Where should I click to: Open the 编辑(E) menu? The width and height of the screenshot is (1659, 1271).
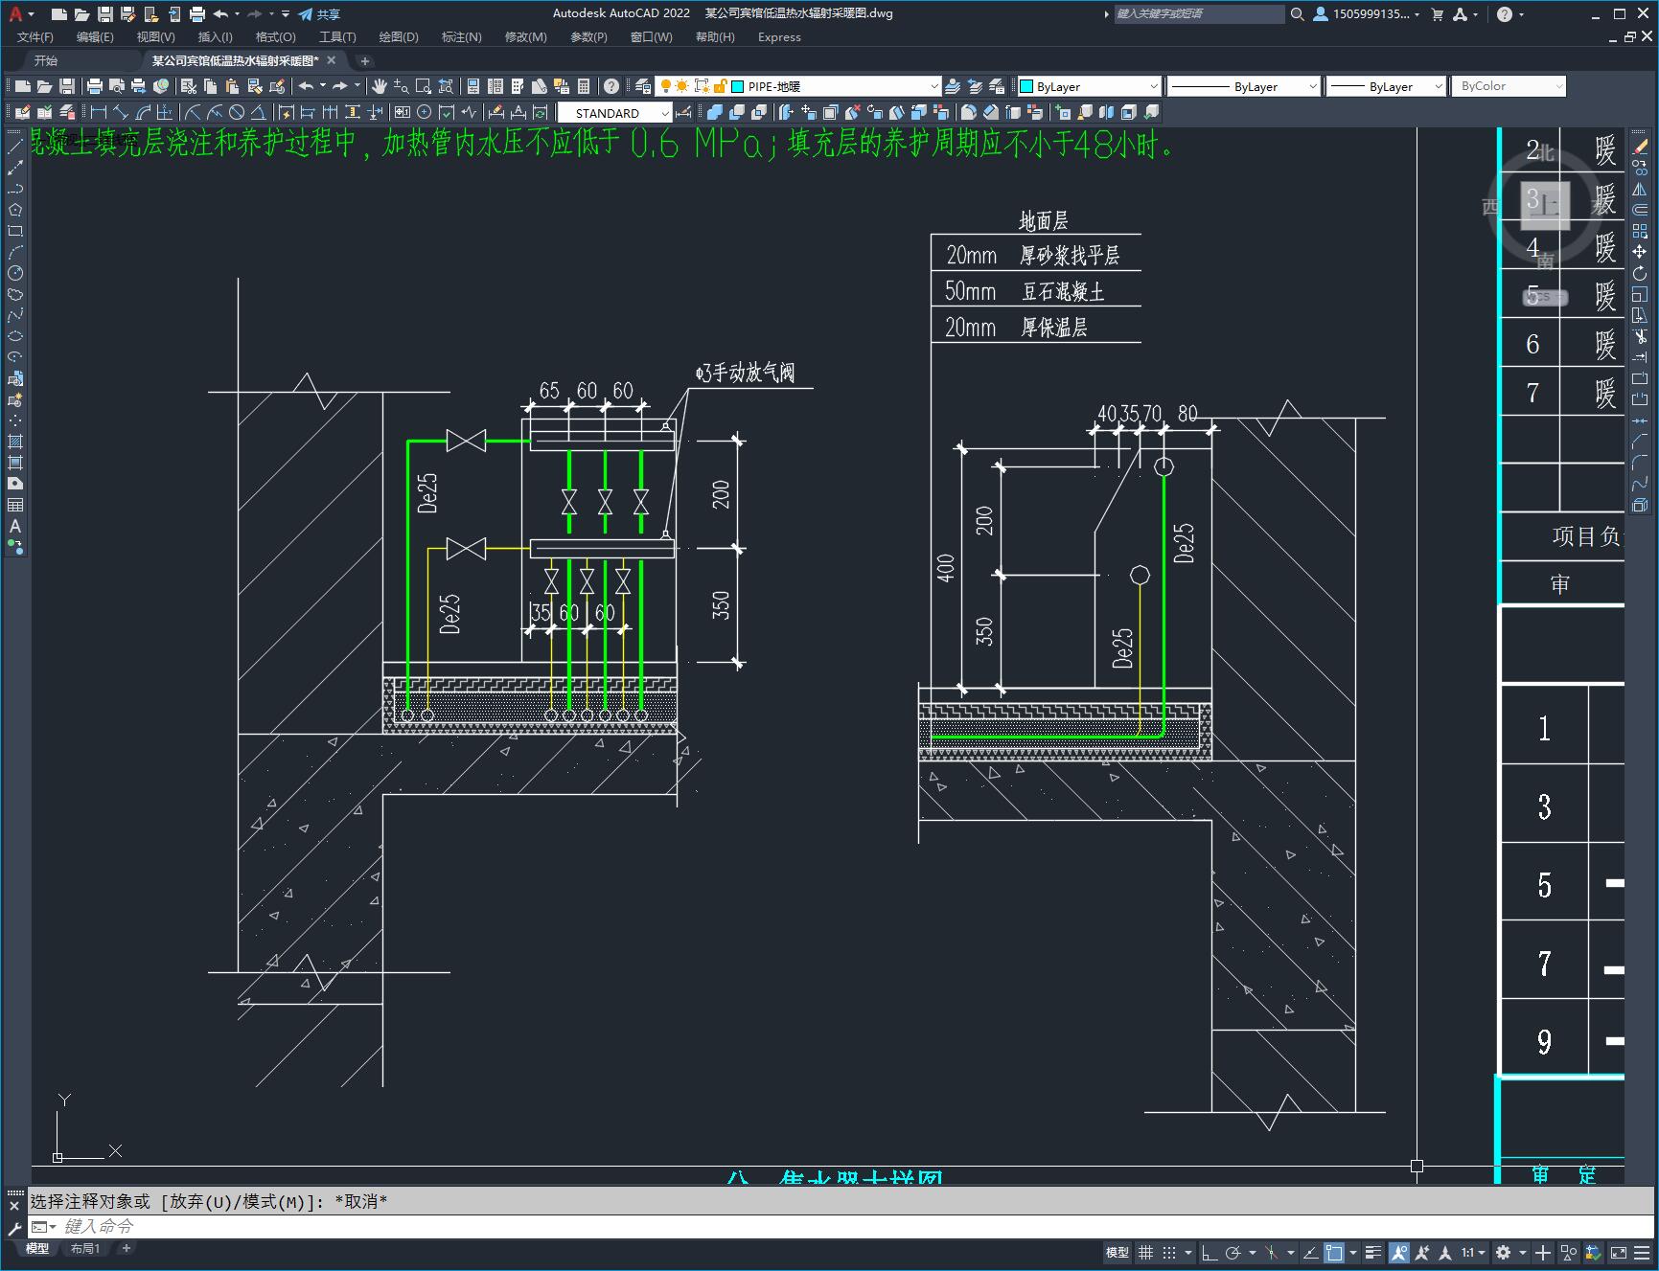point(95,37)
